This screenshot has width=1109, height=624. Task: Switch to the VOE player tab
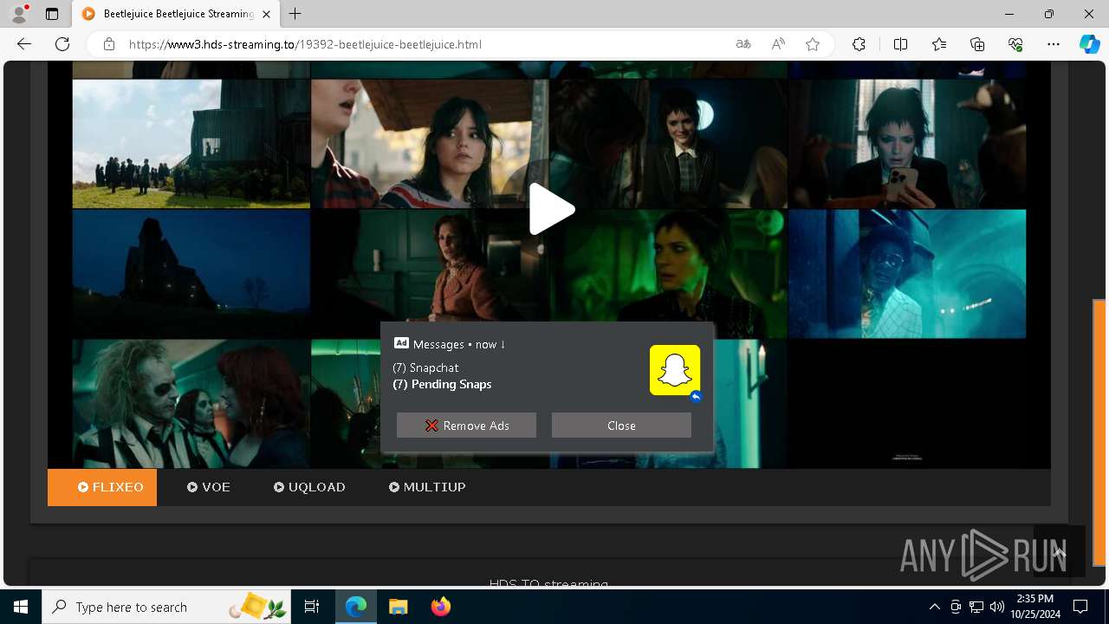point(209,487)
